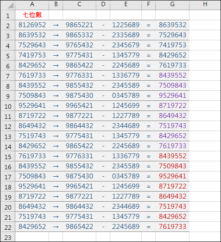Click cell A10 containing 9529641
This screenshot has width=221, height=242.
pos(32,106)
